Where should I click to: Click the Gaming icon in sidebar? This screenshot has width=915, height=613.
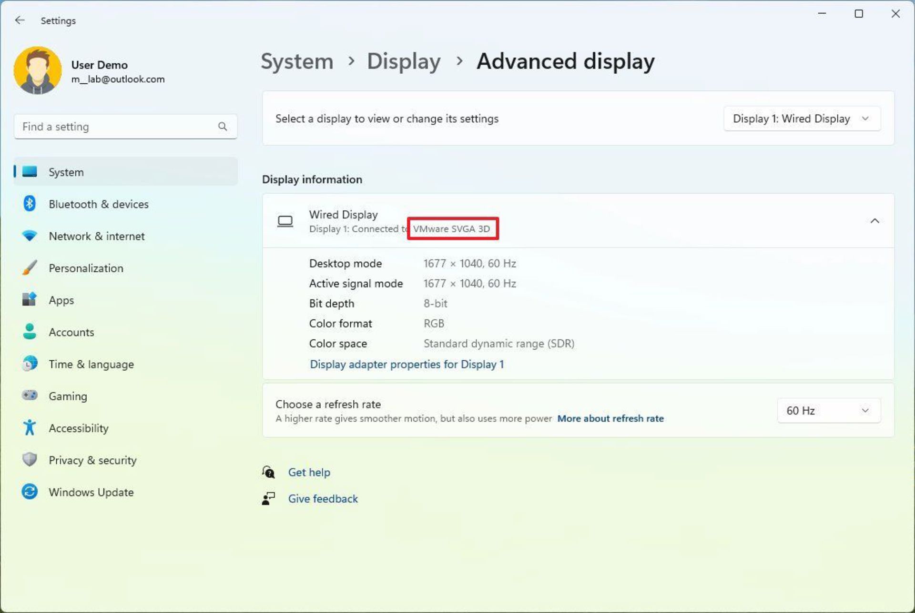(30, 396)
